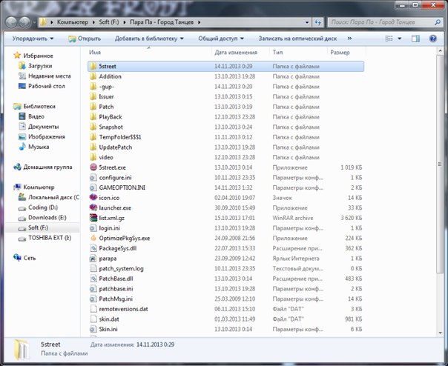Screen dimensions: 448x366
Task: Click the scrollbar down arrow in file list
Action: 440,333
